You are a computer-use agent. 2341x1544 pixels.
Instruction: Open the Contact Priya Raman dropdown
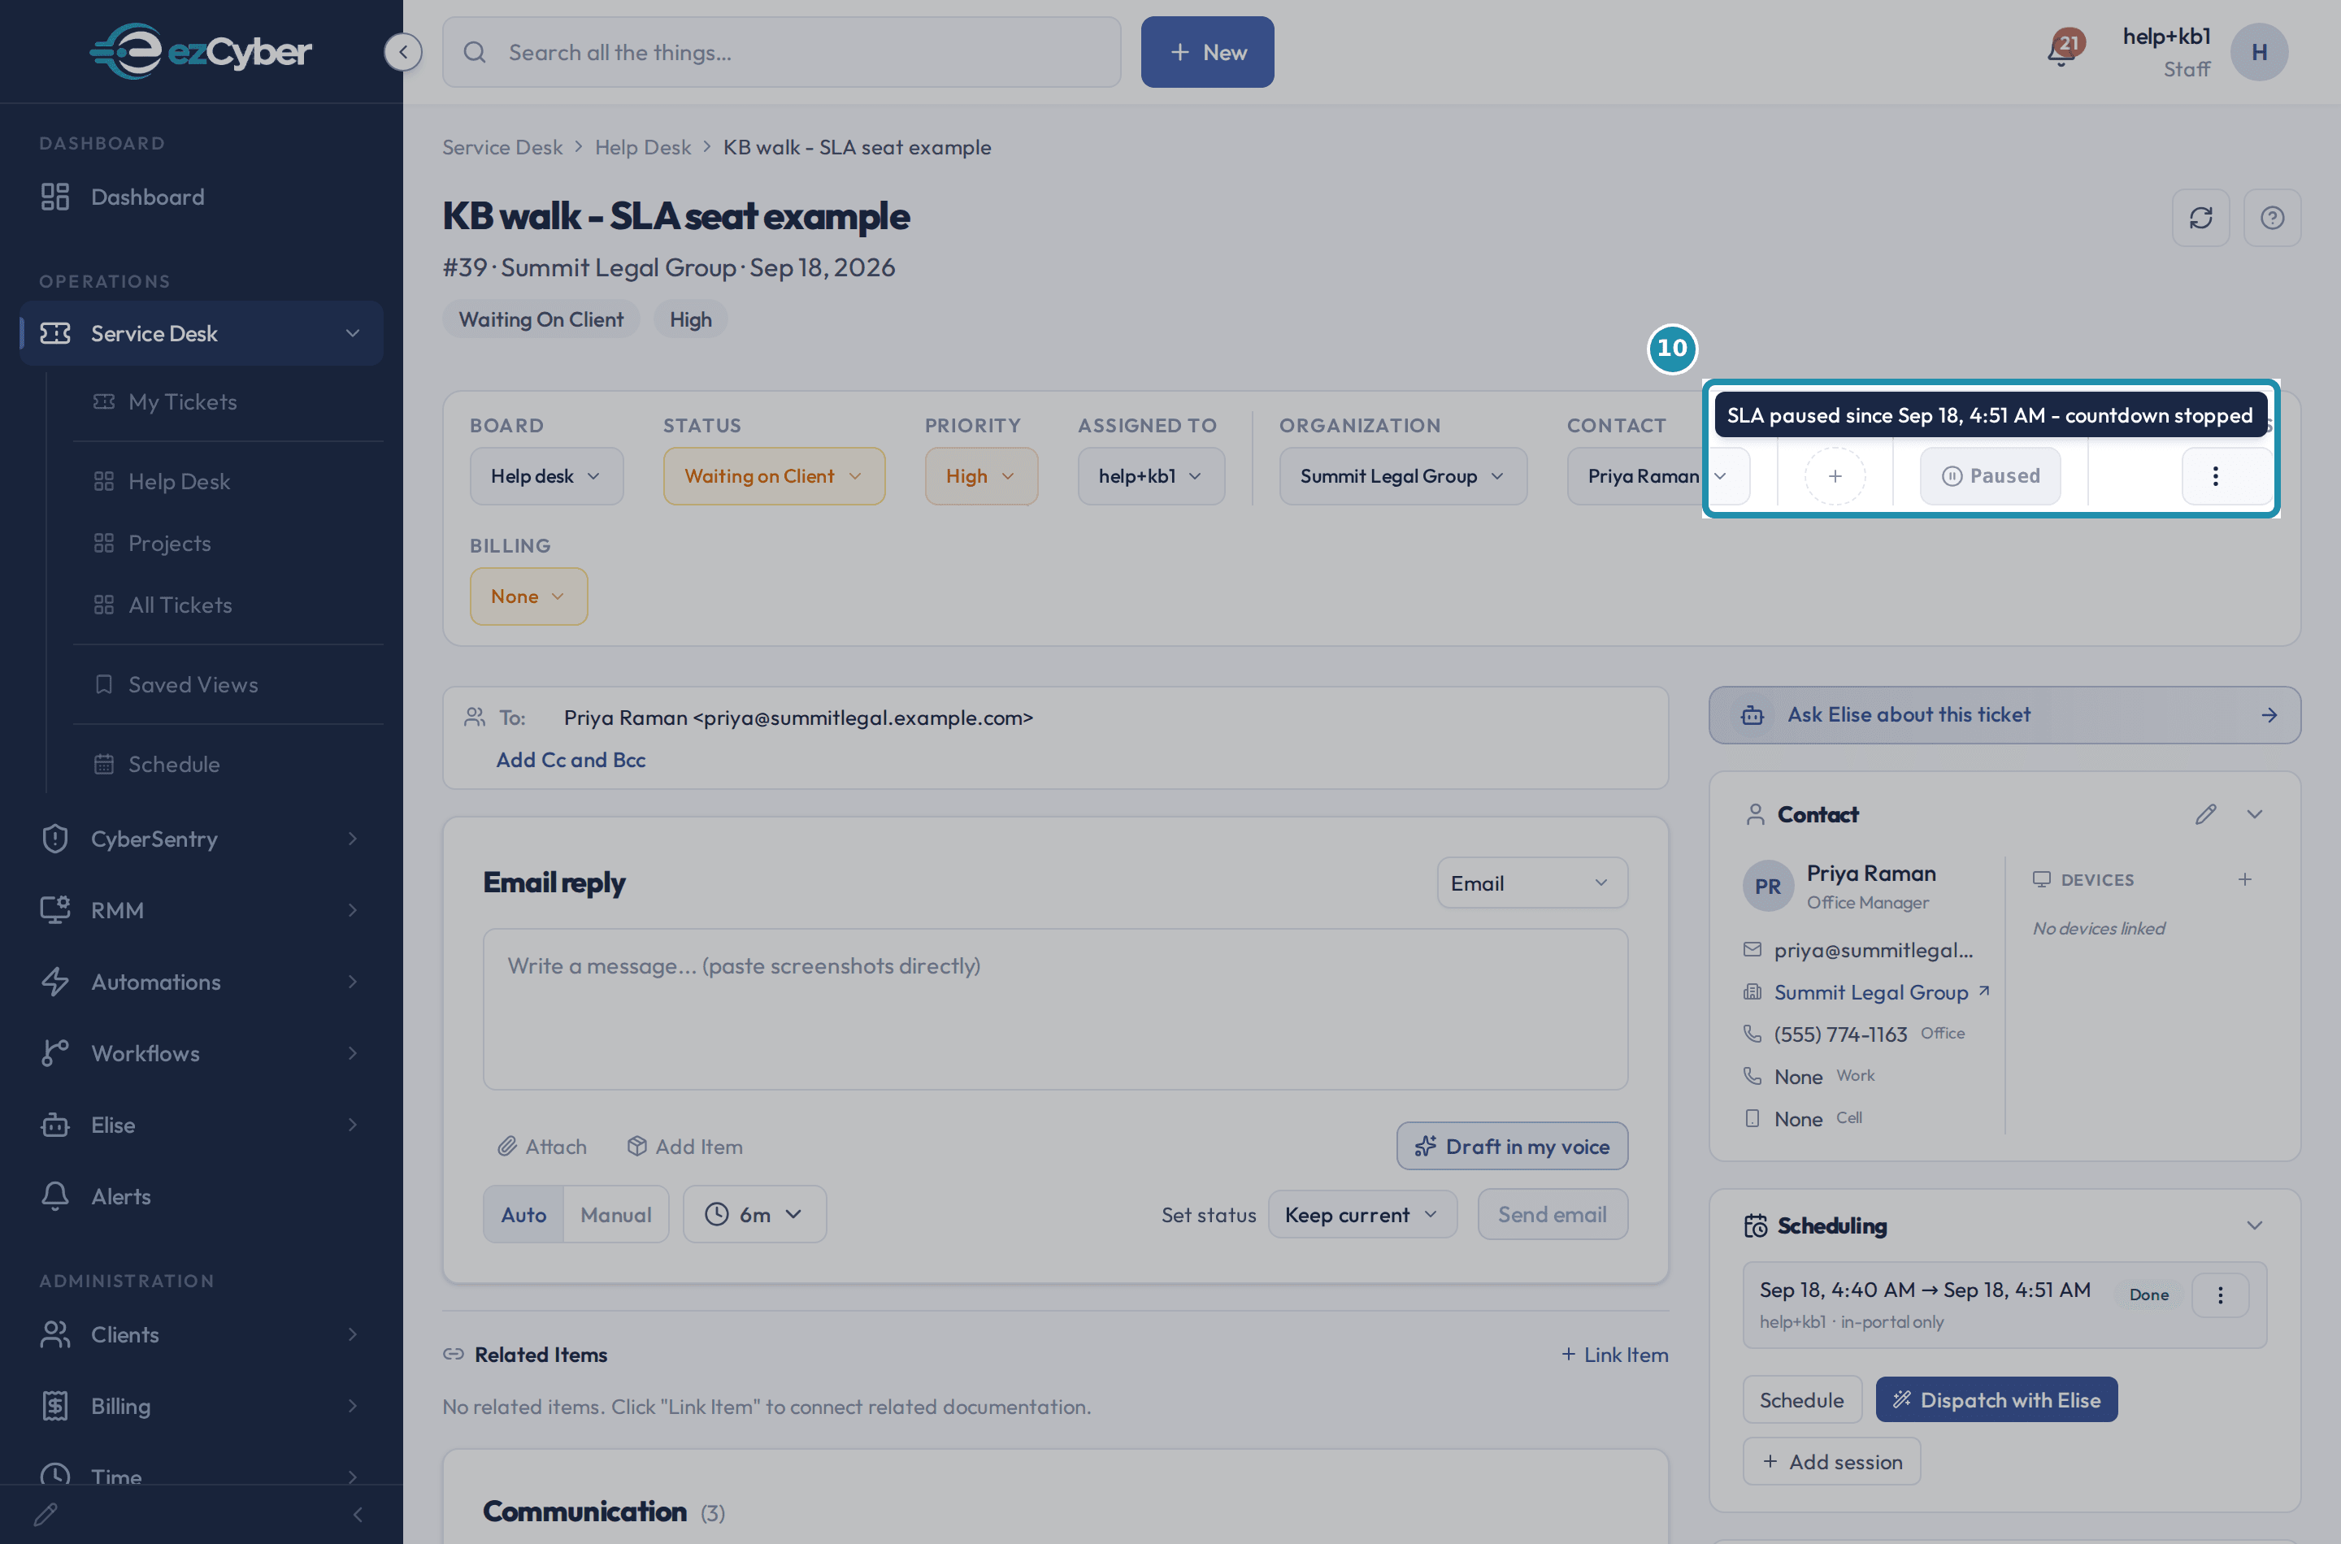1658,476
